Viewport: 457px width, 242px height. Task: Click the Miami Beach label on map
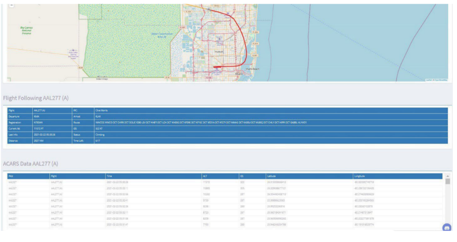coord(252,69)
